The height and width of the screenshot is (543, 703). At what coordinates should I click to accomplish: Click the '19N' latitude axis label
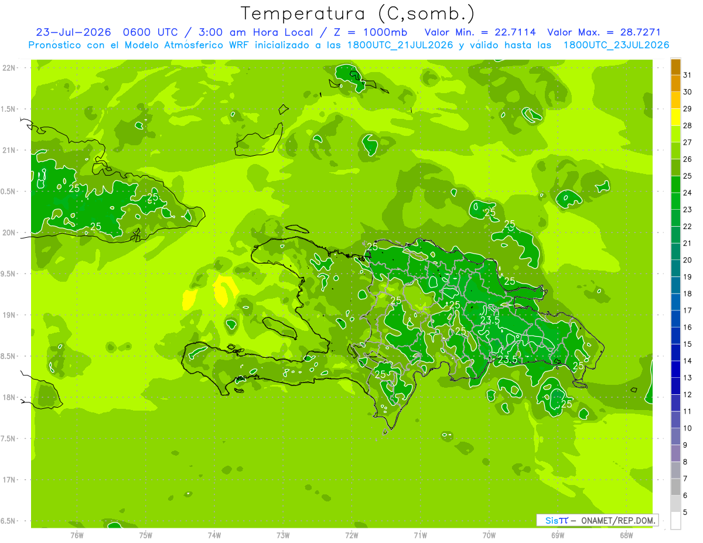pyautogui.click(x=10, y=315)
